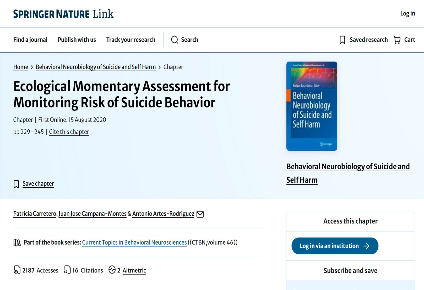424x290 pixels.
Task: Click the book cover thumbnail image
Action: (x=312, y=106)
